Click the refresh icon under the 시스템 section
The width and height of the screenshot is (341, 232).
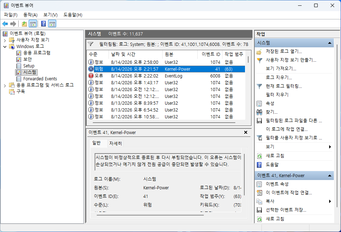(x=259, y=156)
